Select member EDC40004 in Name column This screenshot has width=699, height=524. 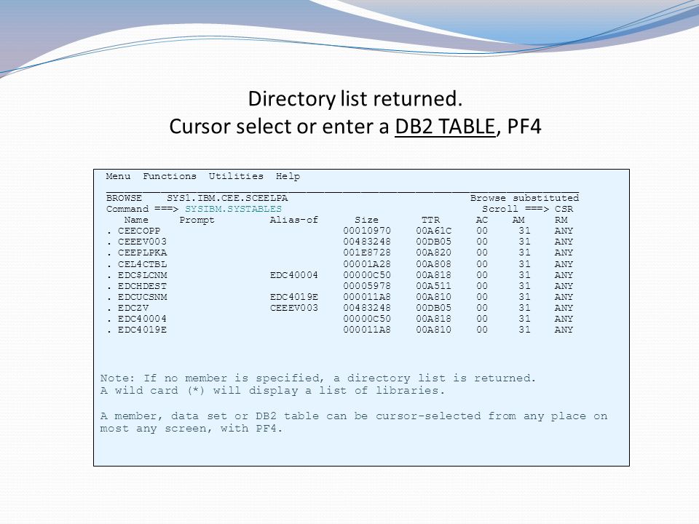142,319
